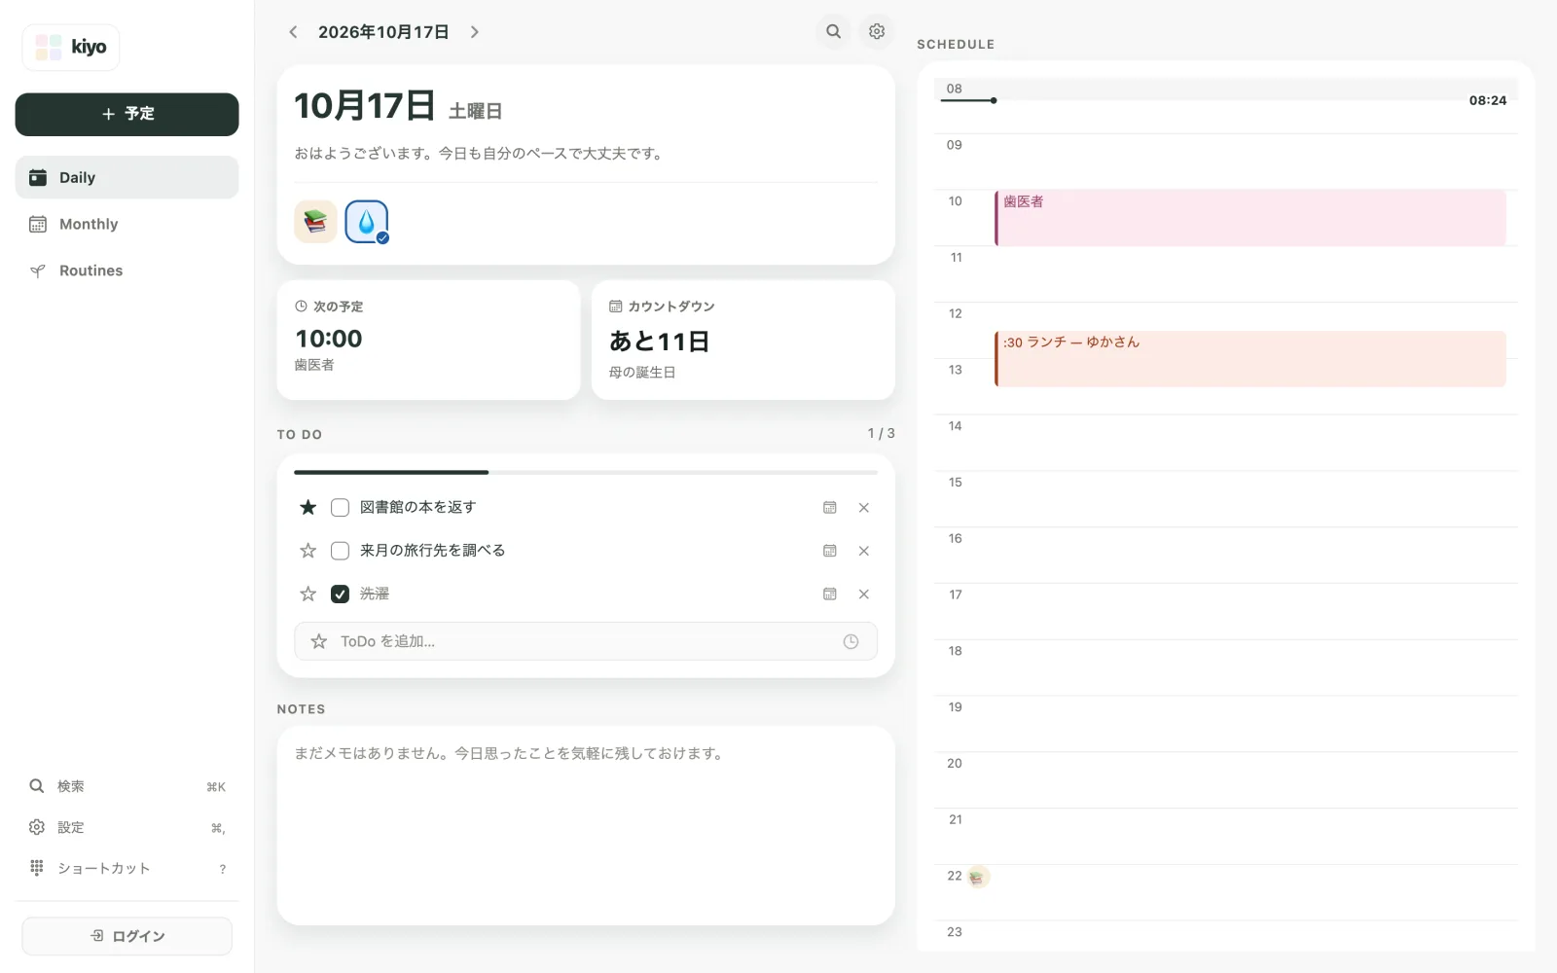Open settings via top gear icon

tap(877, 31)
